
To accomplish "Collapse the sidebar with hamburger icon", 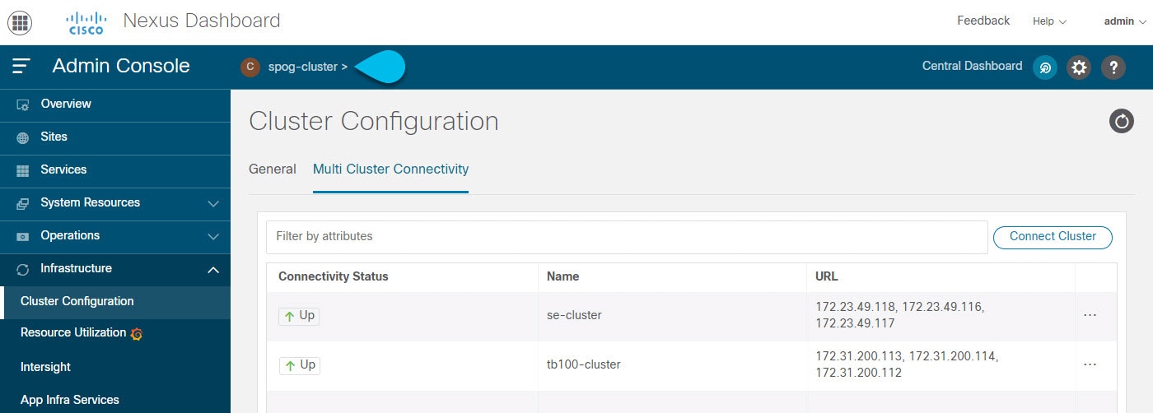I will coord(21,67).
